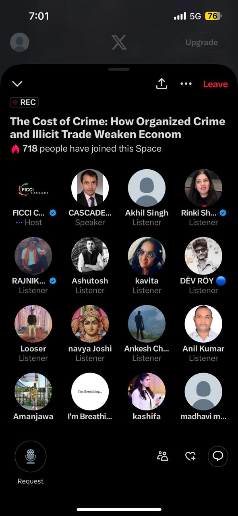Tap the REC recording indicator badge
Image resolution: width=238 pixels, height=516 pixels.
(24, 102)
